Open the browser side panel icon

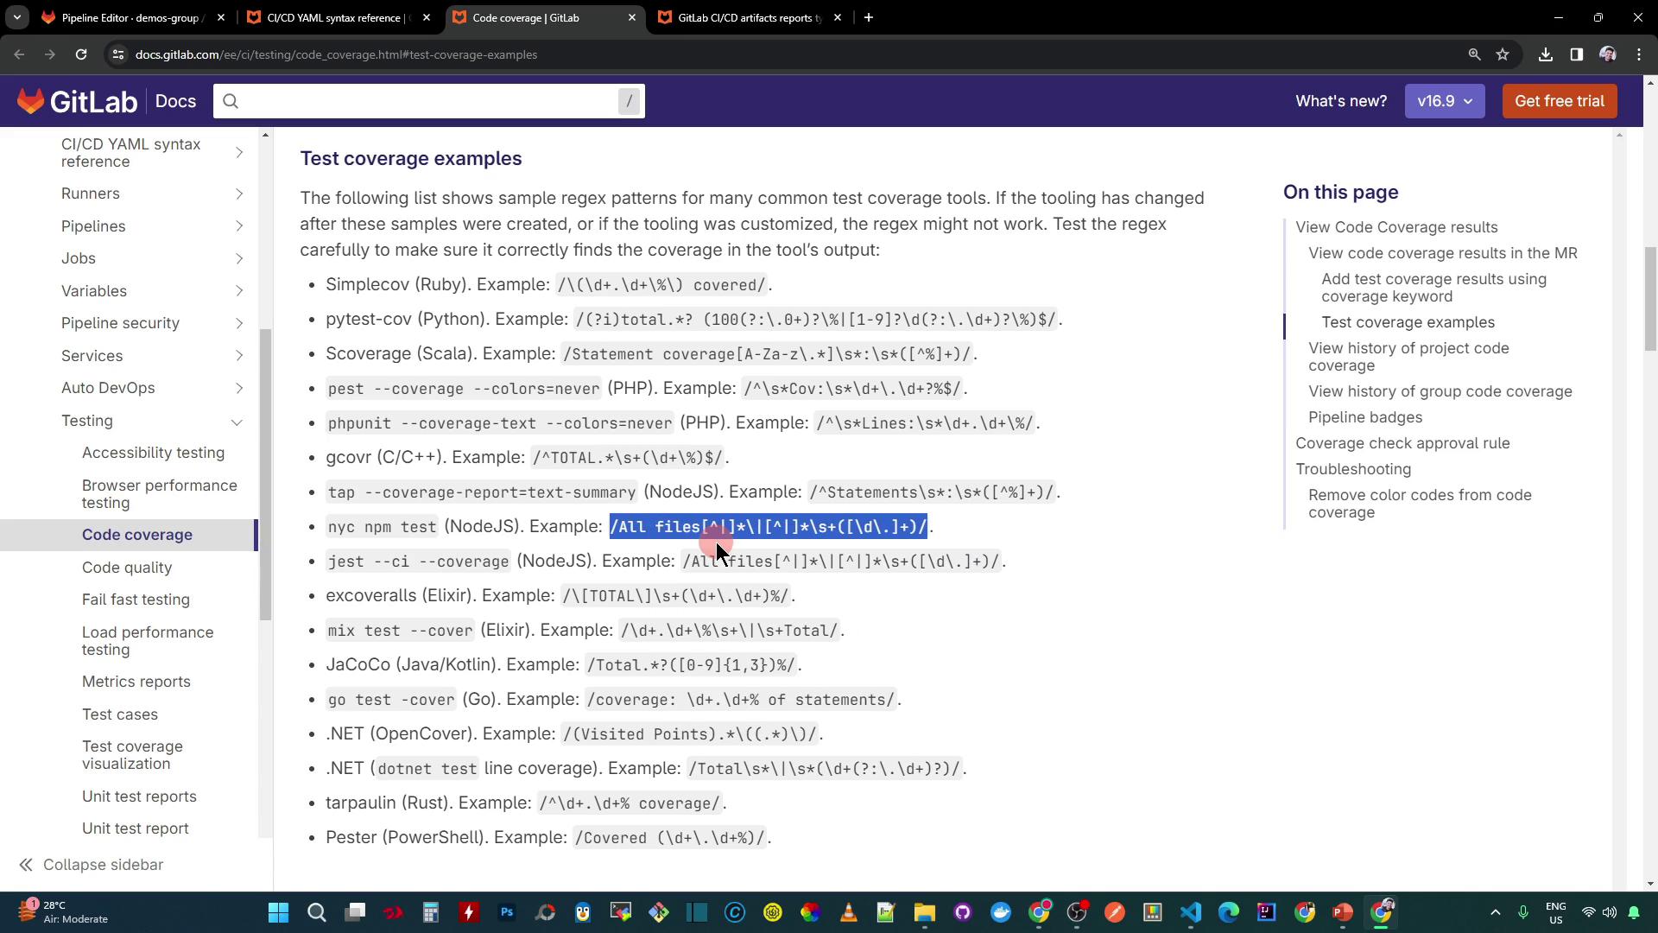click(1576, 54)
